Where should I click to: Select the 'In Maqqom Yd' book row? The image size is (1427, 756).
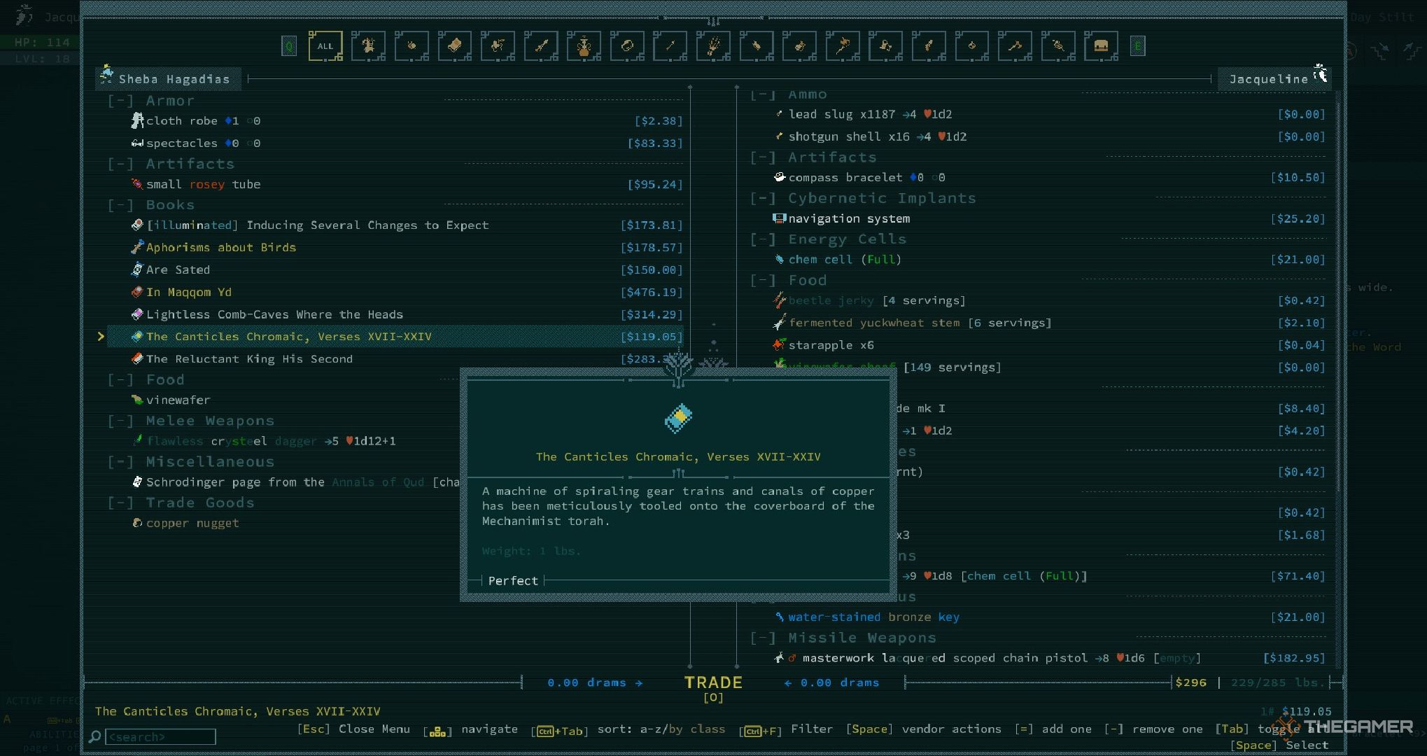(x=395, y=292)
